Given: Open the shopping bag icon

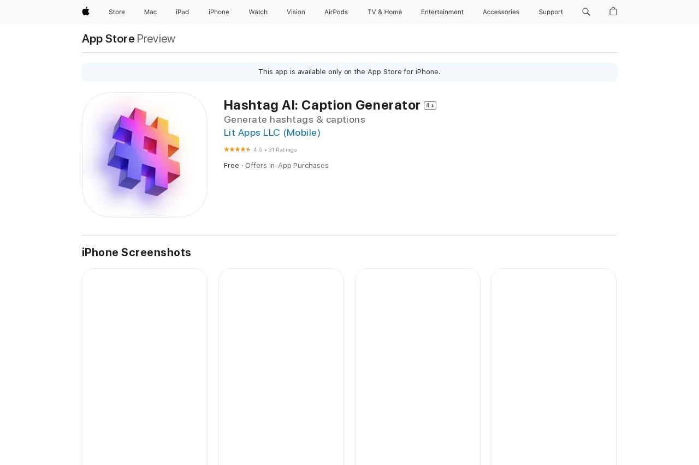Looking at the screenshot, I should (x=613, y=11).
